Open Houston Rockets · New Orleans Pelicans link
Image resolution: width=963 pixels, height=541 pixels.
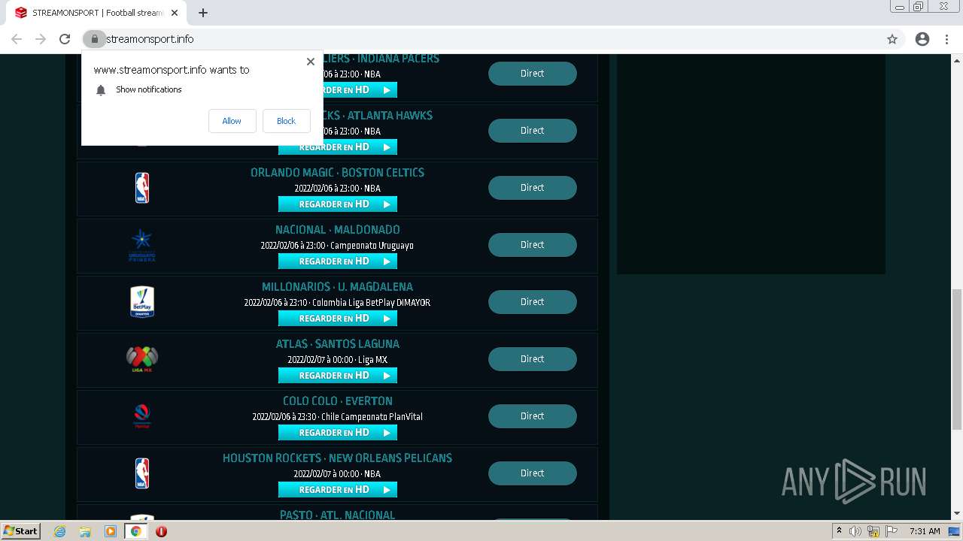click(x=337, y=458)
